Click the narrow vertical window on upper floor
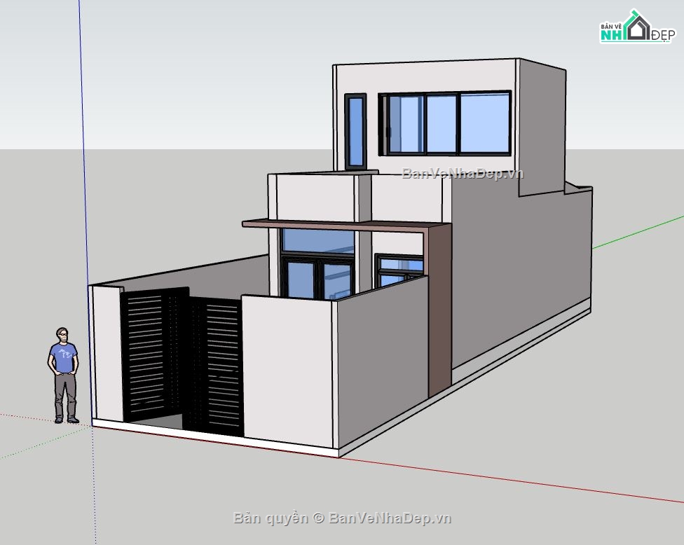Viewport: 684px width, 545px height. [x=355, y=132]
